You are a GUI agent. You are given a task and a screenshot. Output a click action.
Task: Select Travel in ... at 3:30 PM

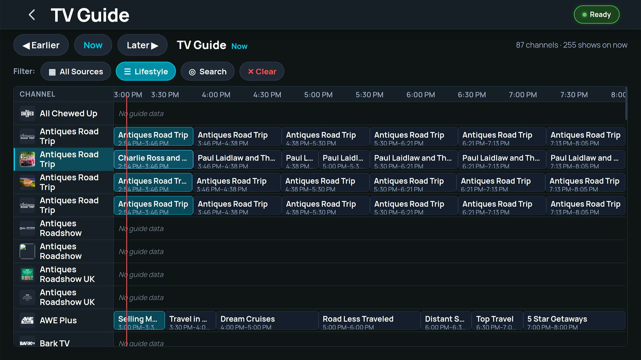click(x=190, y=320)
